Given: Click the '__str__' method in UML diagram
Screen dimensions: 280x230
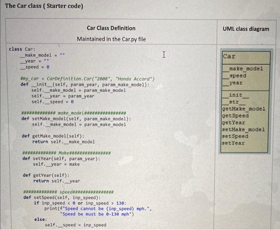Looking at the screenshot, I should click(234, 102).
